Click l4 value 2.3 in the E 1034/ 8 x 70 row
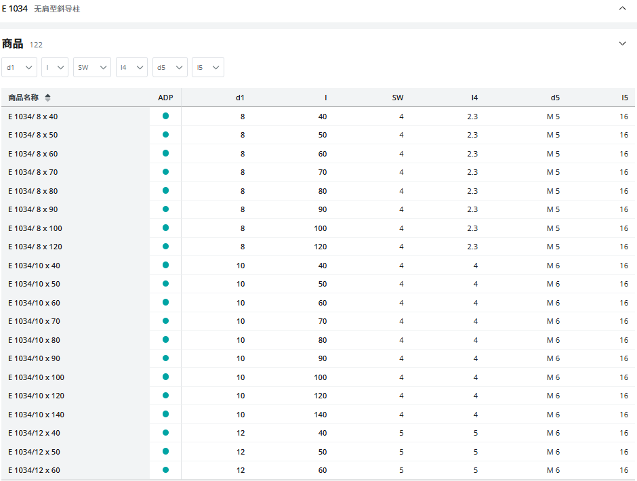The width and height of the screenshot is (637, 481). pos(472,172)
